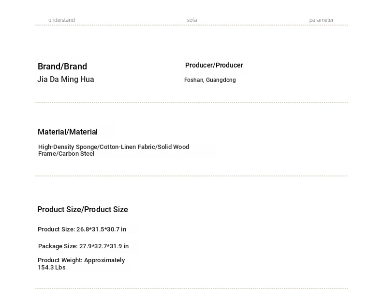Click Product Size 26.8*31.5*30.7 in text
The height and width of the screenshot is (296, 382).
82,229
